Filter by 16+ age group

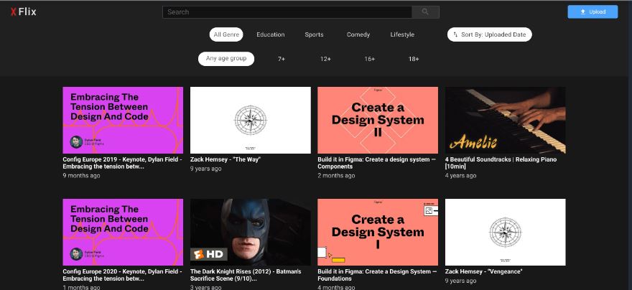tap(370, 59)
